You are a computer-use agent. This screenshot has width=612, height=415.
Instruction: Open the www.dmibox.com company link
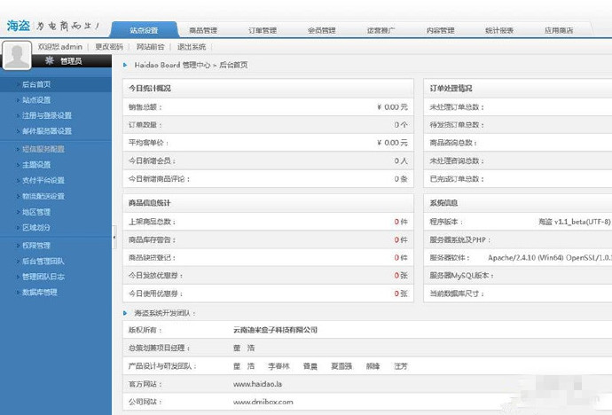pos(263,402)
